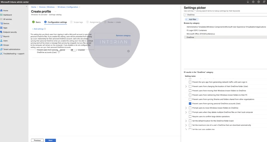Check Set the default location for OneDrive folder
267x142 pixels.
pos(190,121)
